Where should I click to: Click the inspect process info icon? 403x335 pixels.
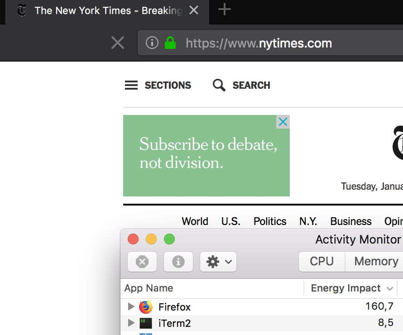[x=178, y=262]
